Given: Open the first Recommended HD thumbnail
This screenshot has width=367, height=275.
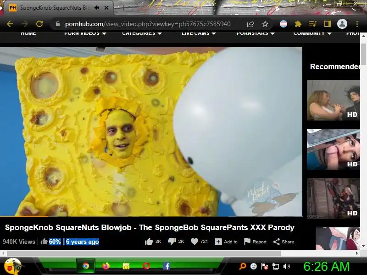Looking at the screenshot, I should [x=334, y=100].
